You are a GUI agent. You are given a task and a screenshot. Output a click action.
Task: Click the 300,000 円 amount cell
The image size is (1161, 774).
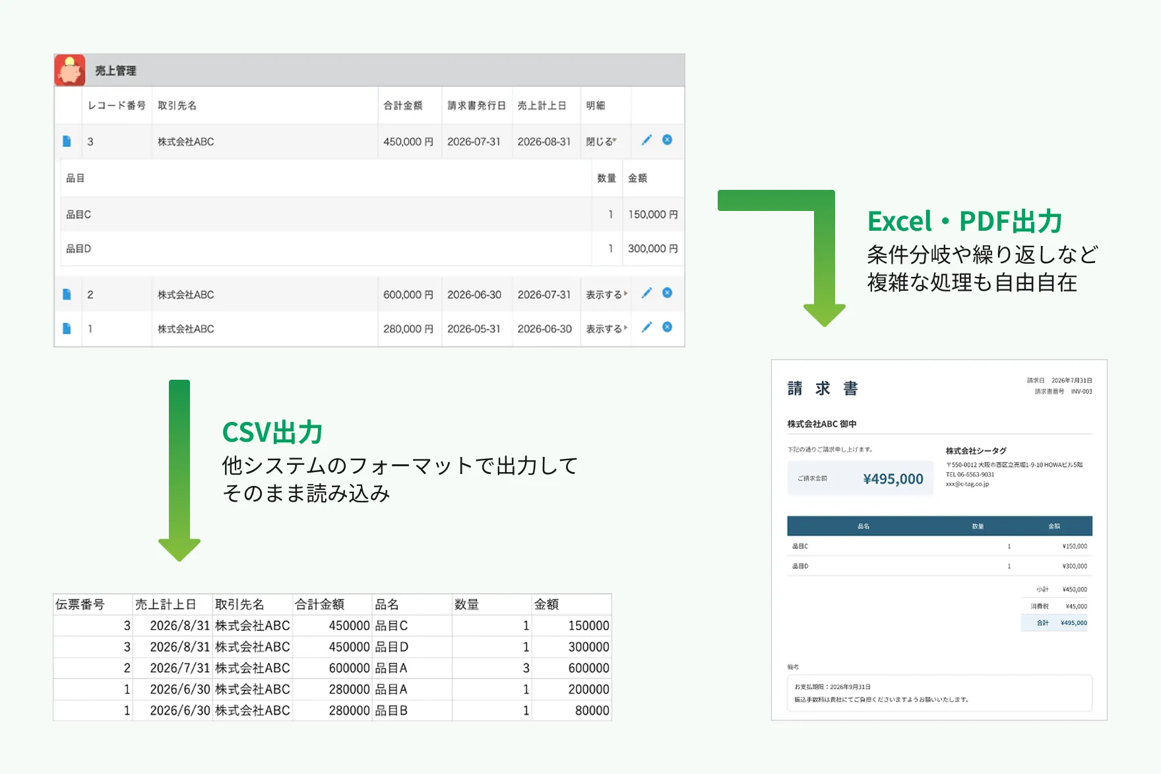(x=653, y=249)
